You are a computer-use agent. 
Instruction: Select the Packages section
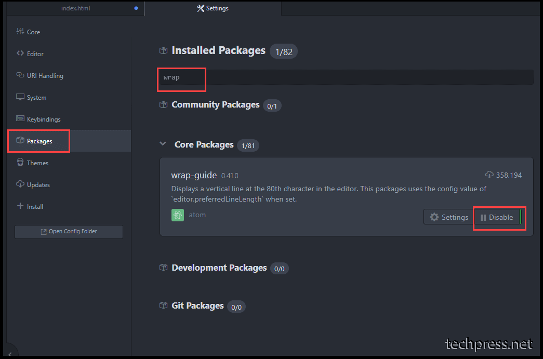69,141
